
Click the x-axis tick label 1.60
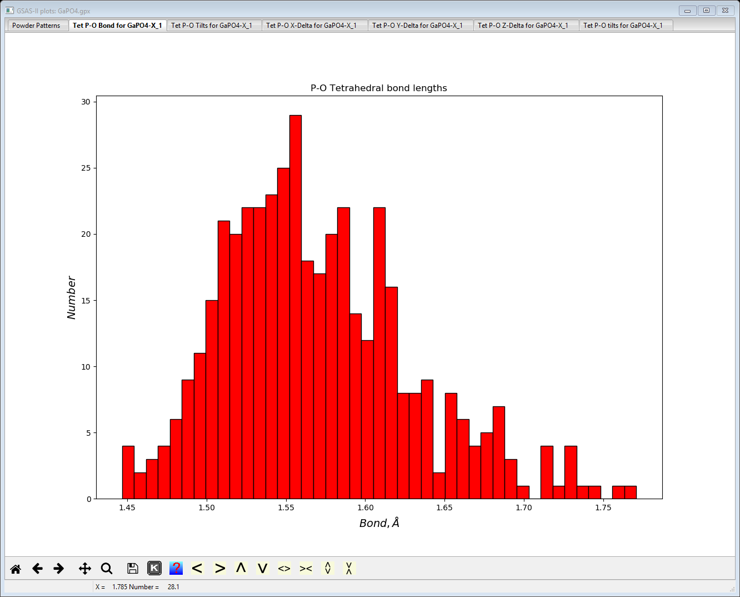(365, 508)
